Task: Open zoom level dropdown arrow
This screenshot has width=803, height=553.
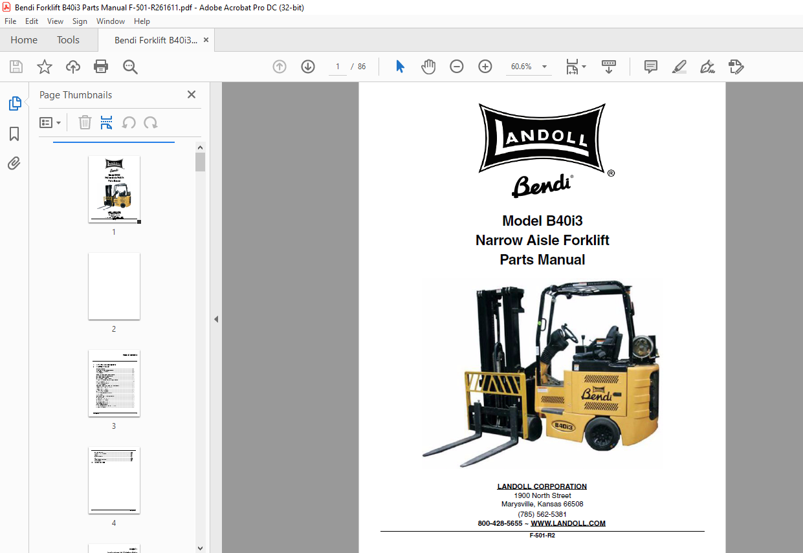Action: click(x=544, y=67)
